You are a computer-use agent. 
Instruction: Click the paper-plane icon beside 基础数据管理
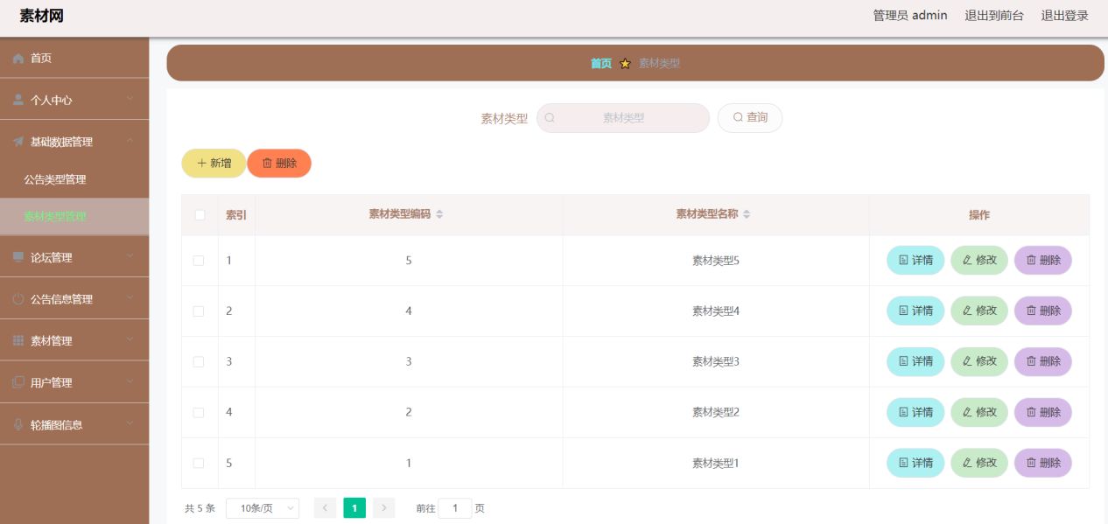[18, 142]
